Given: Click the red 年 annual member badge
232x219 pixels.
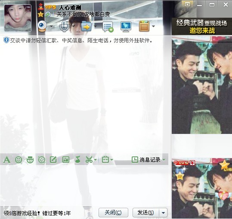Looking at the screenshot, I should pos(192,163).
